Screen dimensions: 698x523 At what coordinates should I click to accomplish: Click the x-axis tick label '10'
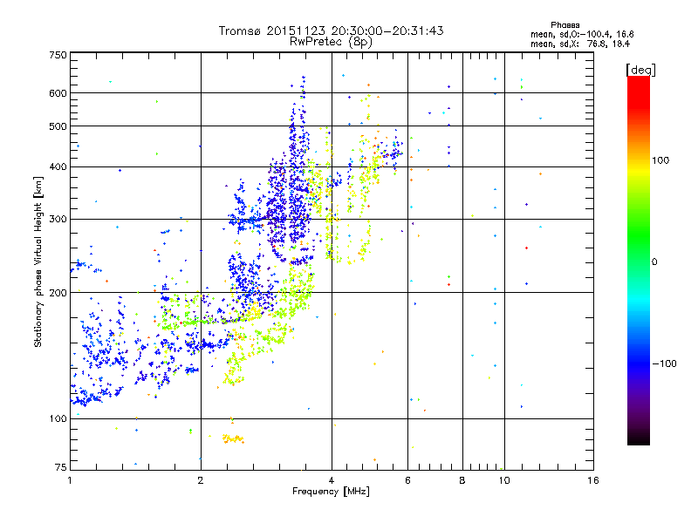[x=504, y=480]
